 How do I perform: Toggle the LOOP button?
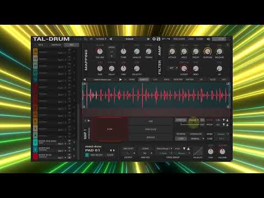coord(181,139)
